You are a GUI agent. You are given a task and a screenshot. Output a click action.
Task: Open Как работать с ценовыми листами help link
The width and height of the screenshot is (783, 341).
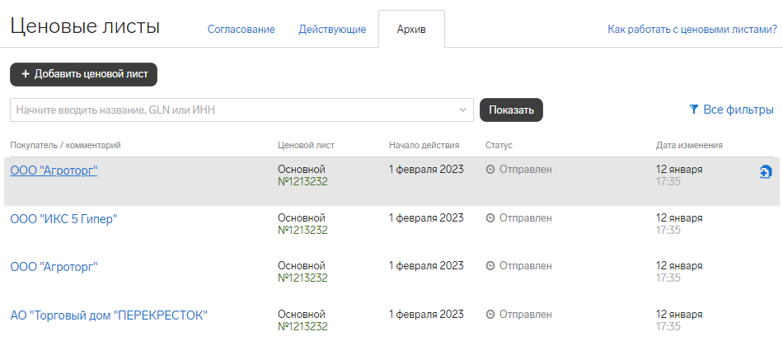692,30
